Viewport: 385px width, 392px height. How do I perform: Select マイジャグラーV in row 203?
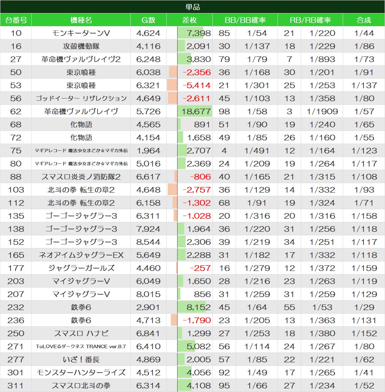point(81,281)
